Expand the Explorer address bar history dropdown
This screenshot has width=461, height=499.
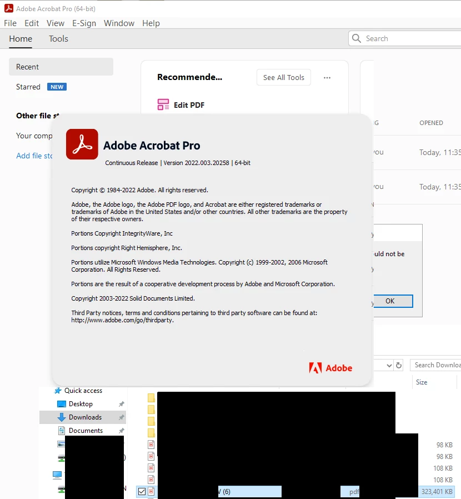[389, 365]
